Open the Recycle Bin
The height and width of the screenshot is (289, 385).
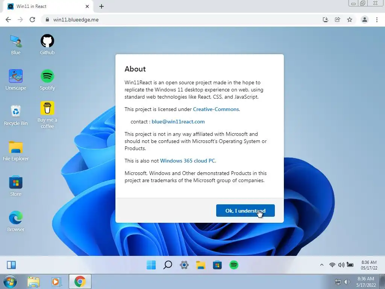click(16, 115)
